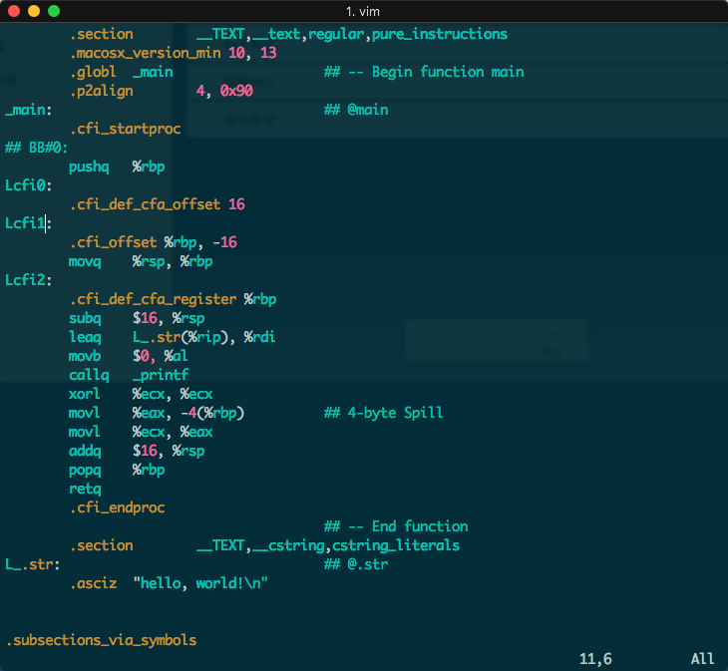728x671 pixels.
Task: Click the "4-byte Spill" comment
Action: coord(384,413)
